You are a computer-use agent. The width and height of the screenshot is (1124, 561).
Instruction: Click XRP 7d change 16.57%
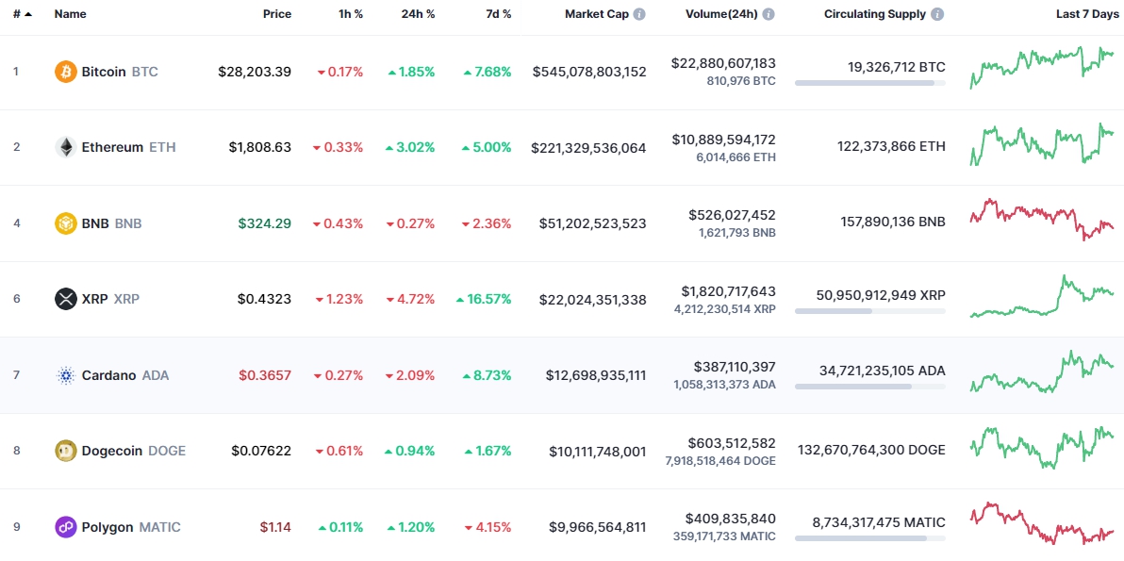click(x=484, y=299)
